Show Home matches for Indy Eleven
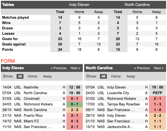 pos(33,76)
